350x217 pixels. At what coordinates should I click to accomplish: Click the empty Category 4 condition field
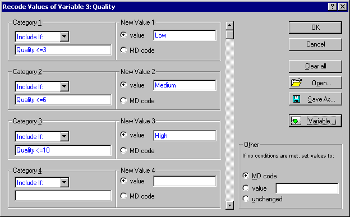point(63,196)
